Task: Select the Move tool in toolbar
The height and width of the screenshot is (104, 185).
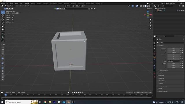Action: coord(3,19)
